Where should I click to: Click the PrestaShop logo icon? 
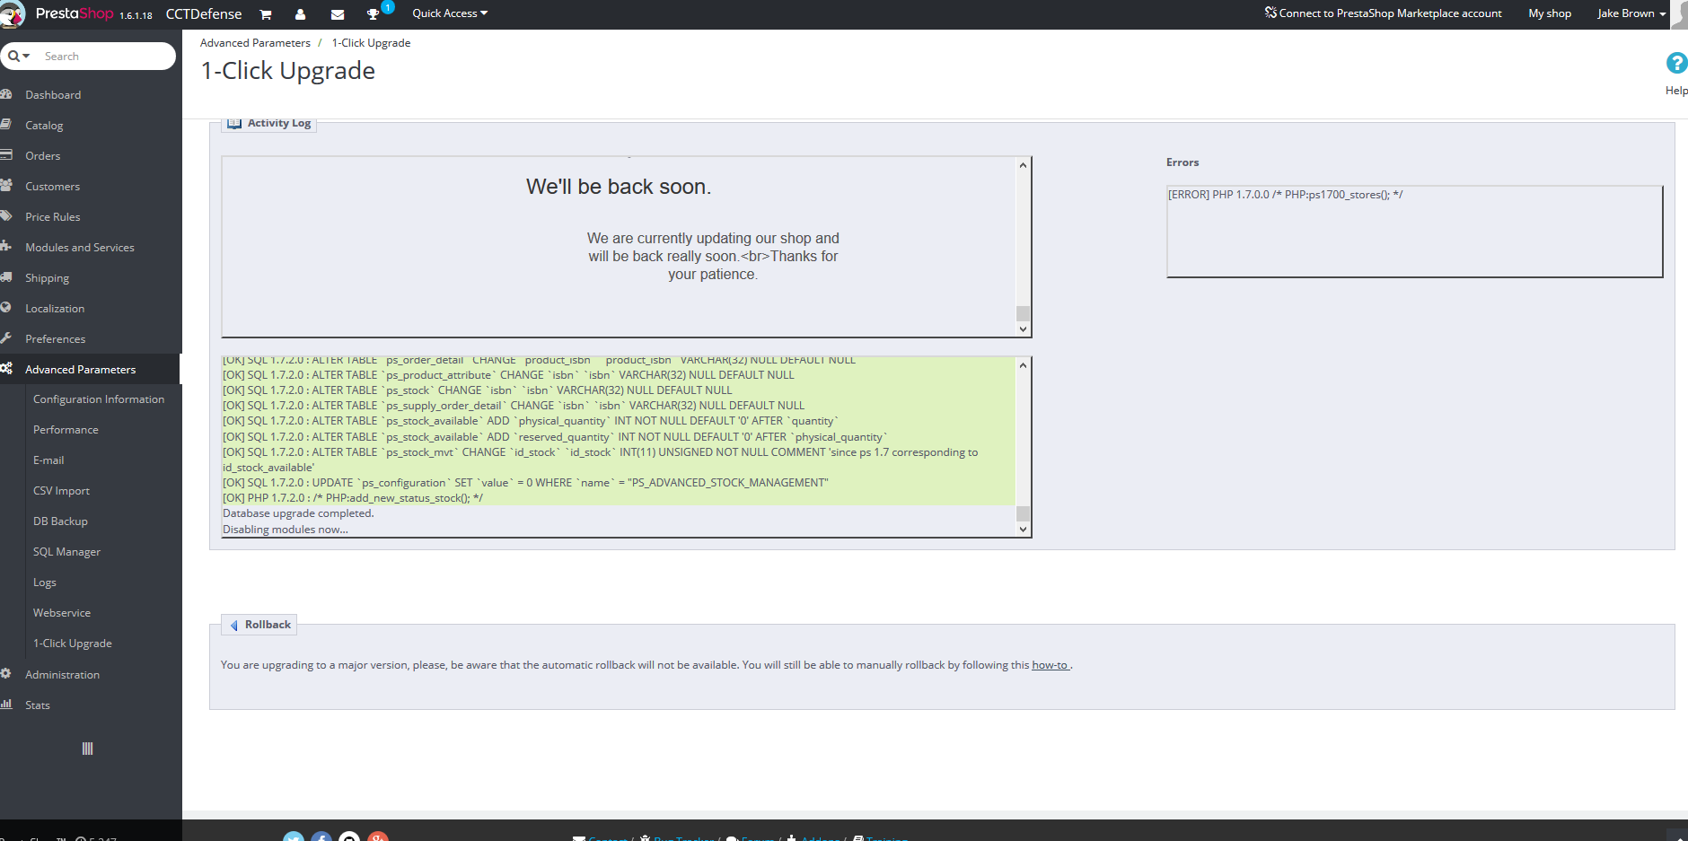tap(13, 14)
